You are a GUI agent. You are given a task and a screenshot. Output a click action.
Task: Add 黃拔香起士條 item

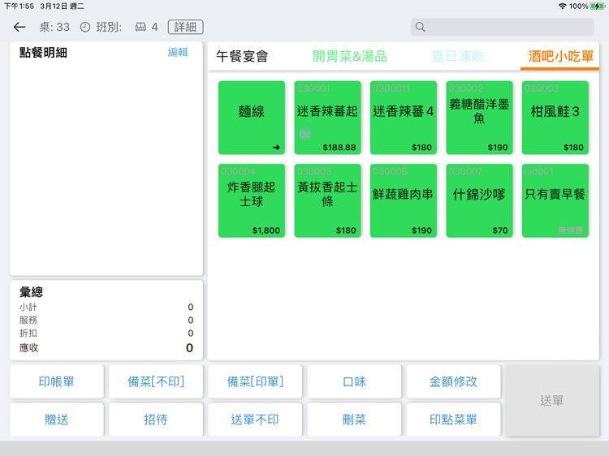tap(327, 200)
